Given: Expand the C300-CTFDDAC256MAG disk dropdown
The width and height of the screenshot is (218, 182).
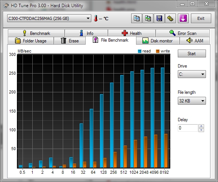Looking at the screenshot, I should (49, 18).
